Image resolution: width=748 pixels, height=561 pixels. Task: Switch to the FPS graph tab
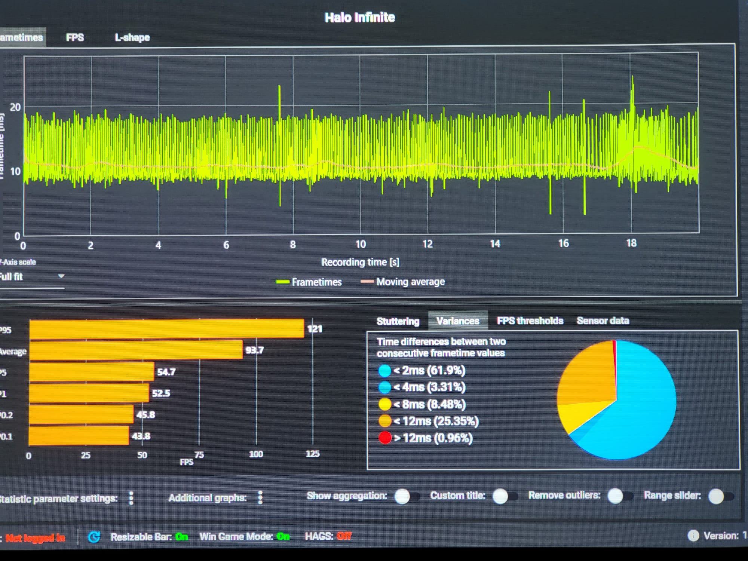[75, 37]
